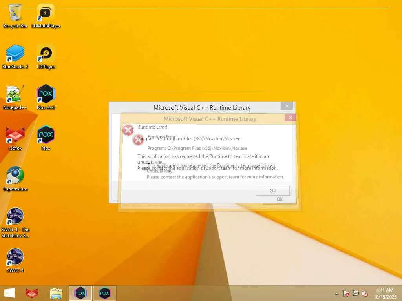
Task: Open File Explorer from the taskbar
Action: [x=56, y=293]
